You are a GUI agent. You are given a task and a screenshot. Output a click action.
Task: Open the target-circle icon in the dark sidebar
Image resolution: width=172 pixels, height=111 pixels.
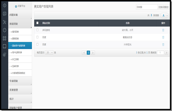(x=4, y=5)
